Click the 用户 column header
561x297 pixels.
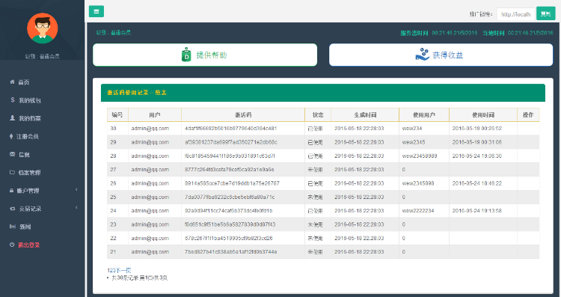(155, 115)
